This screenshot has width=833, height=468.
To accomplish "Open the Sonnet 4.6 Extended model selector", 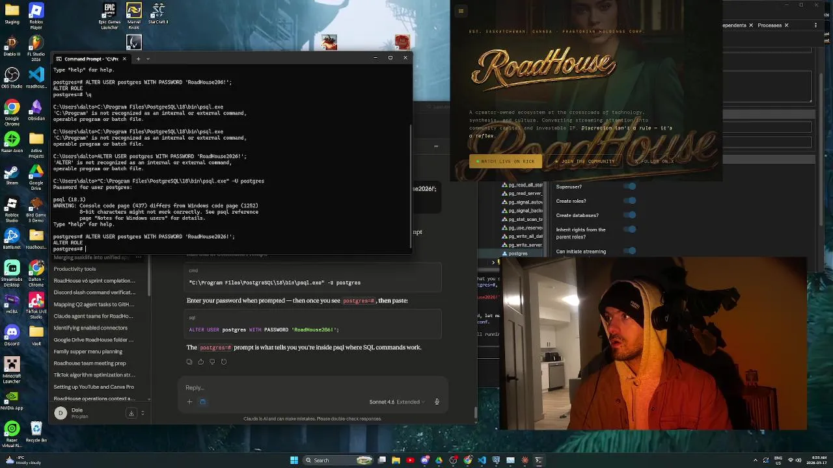I will click(396, 402).
